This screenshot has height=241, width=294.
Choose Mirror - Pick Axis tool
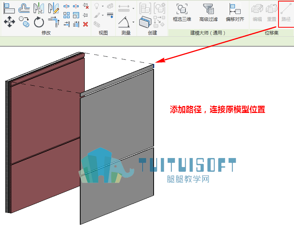(39, 8)
